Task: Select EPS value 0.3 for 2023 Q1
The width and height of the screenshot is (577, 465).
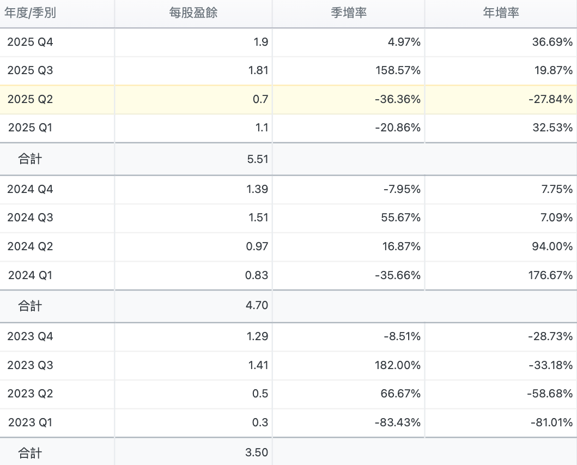Action: point(260,422)
